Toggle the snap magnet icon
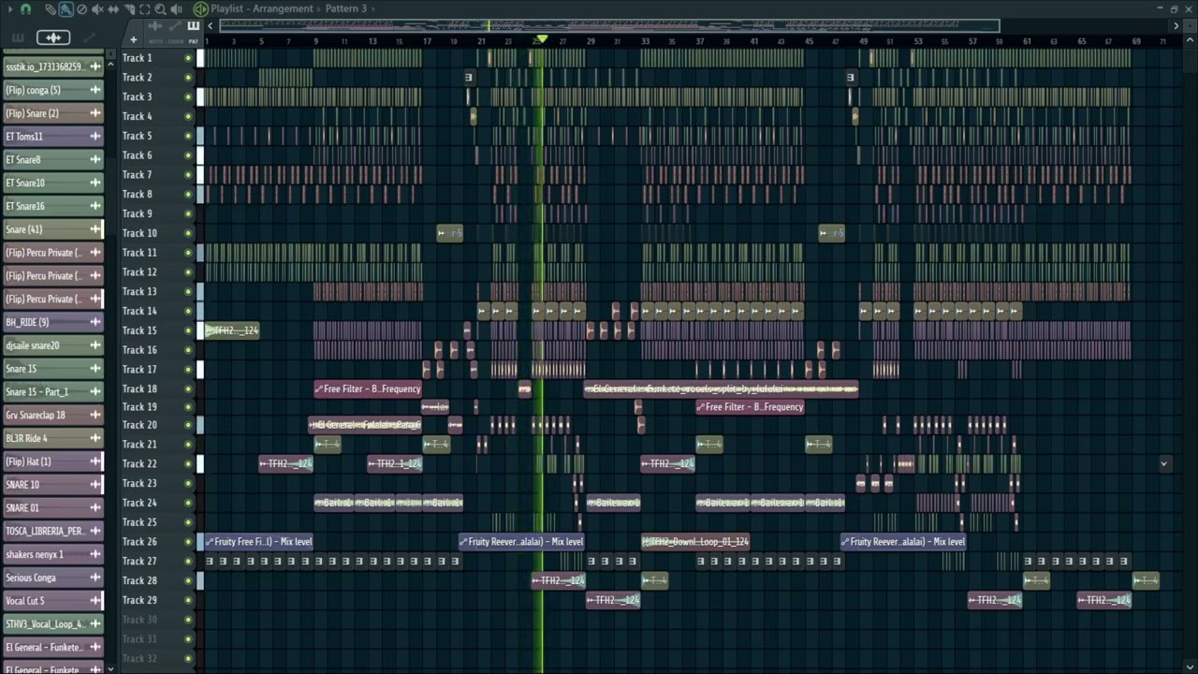This screenshot has width=1198, height=674. (x=25, y=8)
